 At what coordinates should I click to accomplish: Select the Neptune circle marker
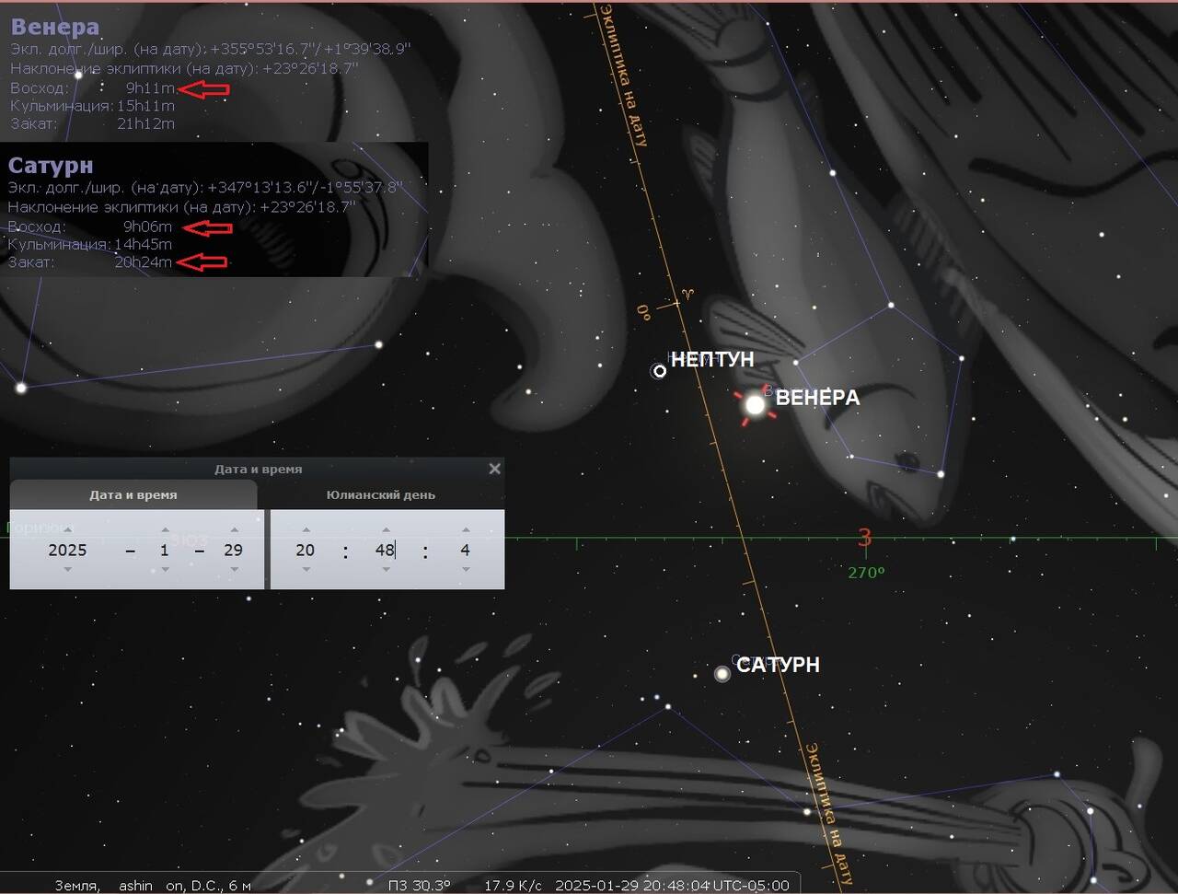pos(659,371)
